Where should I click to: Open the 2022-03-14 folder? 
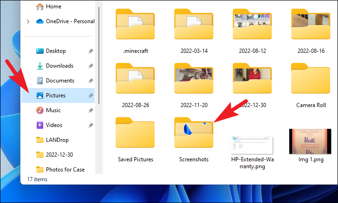click(194, 26)
